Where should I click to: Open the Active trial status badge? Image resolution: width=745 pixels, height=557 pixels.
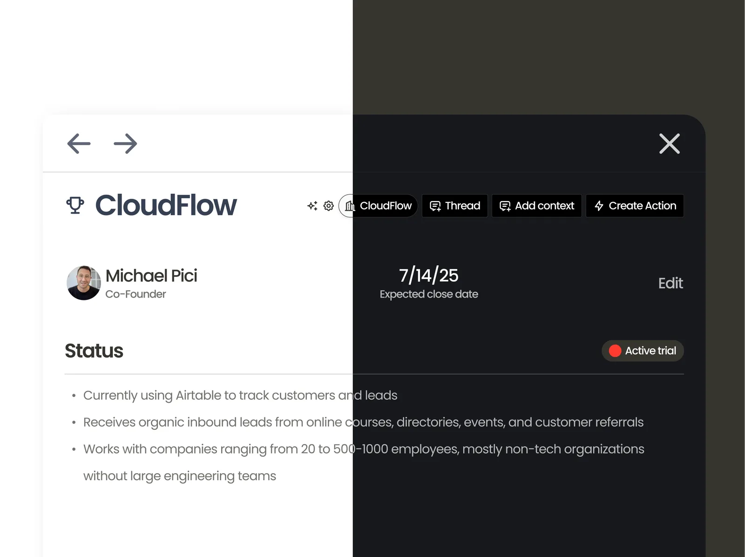click(x=643, y=351)
